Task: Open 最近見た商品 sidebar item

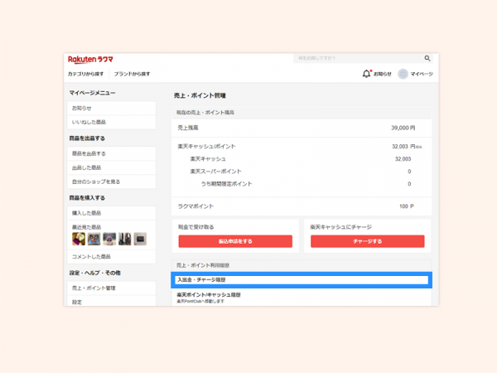Action: (x=86, y=227)
